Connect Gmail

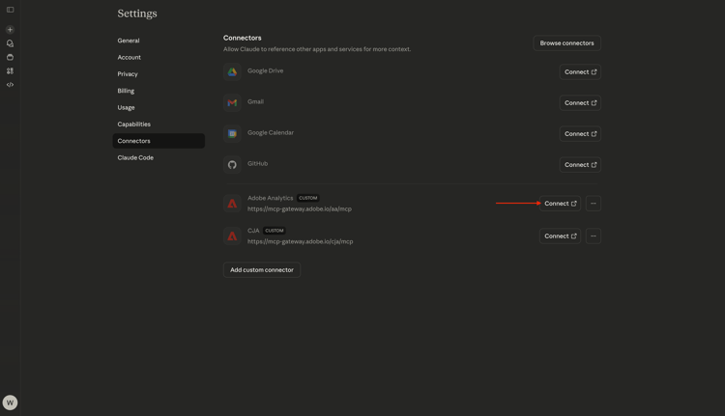580,103
